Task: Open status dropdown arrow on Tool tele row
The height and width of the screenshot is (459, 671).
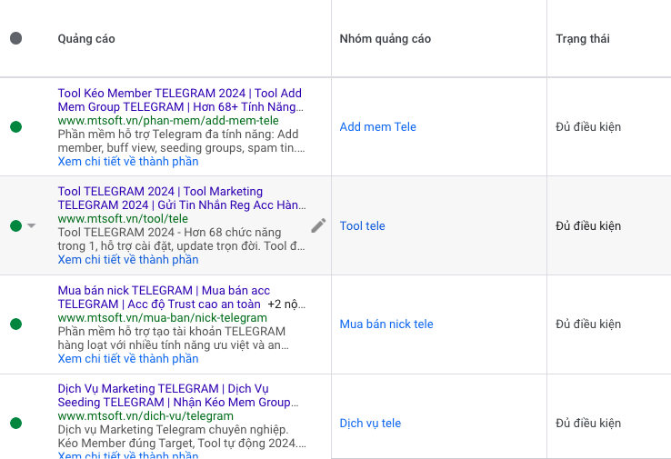Action: [32, 225]
